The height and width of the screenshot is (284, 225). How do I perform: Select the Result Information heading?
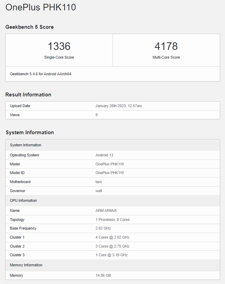[x=28, y=95]
